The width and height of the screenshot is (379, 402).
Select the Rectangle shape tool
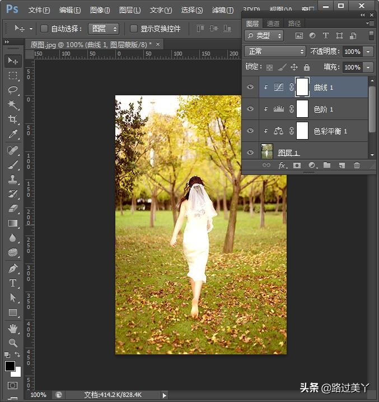(13, 312)
